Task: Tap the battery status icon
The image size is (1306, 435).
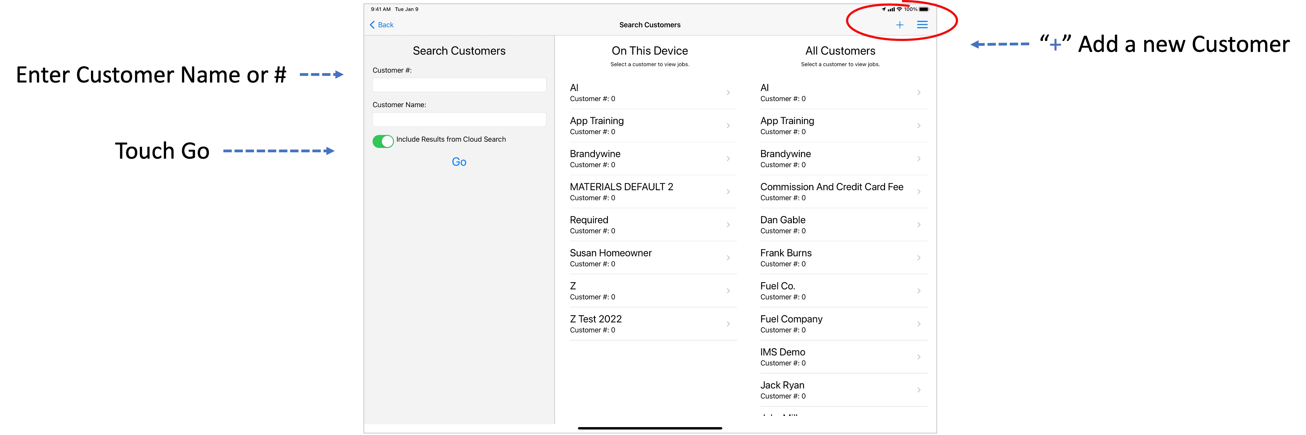Action: click(924, 9)
